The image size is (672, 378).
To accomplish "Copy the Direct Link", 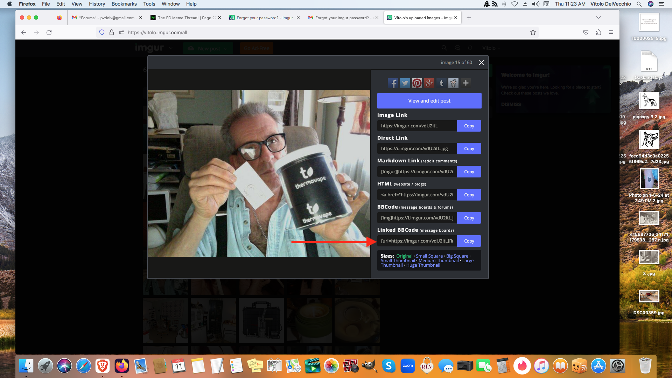I will pos(469,149).
